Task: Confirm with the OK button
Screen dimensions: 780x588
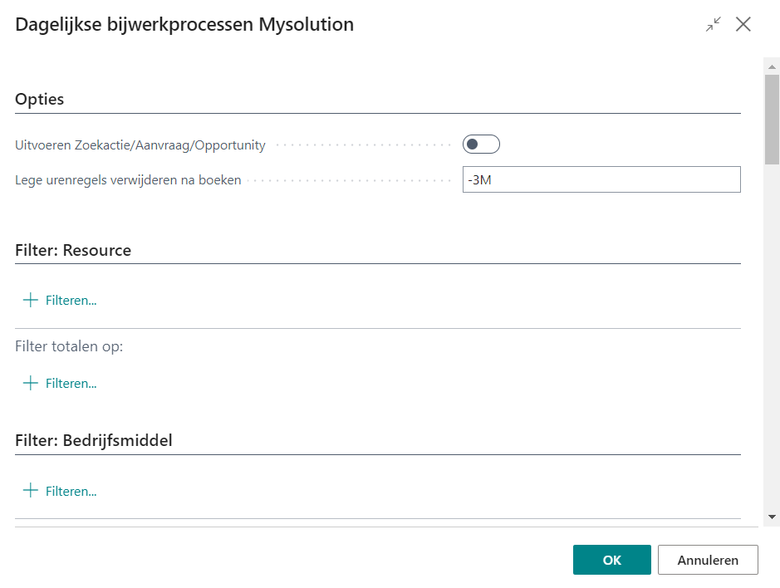Action: pos(611,560)
